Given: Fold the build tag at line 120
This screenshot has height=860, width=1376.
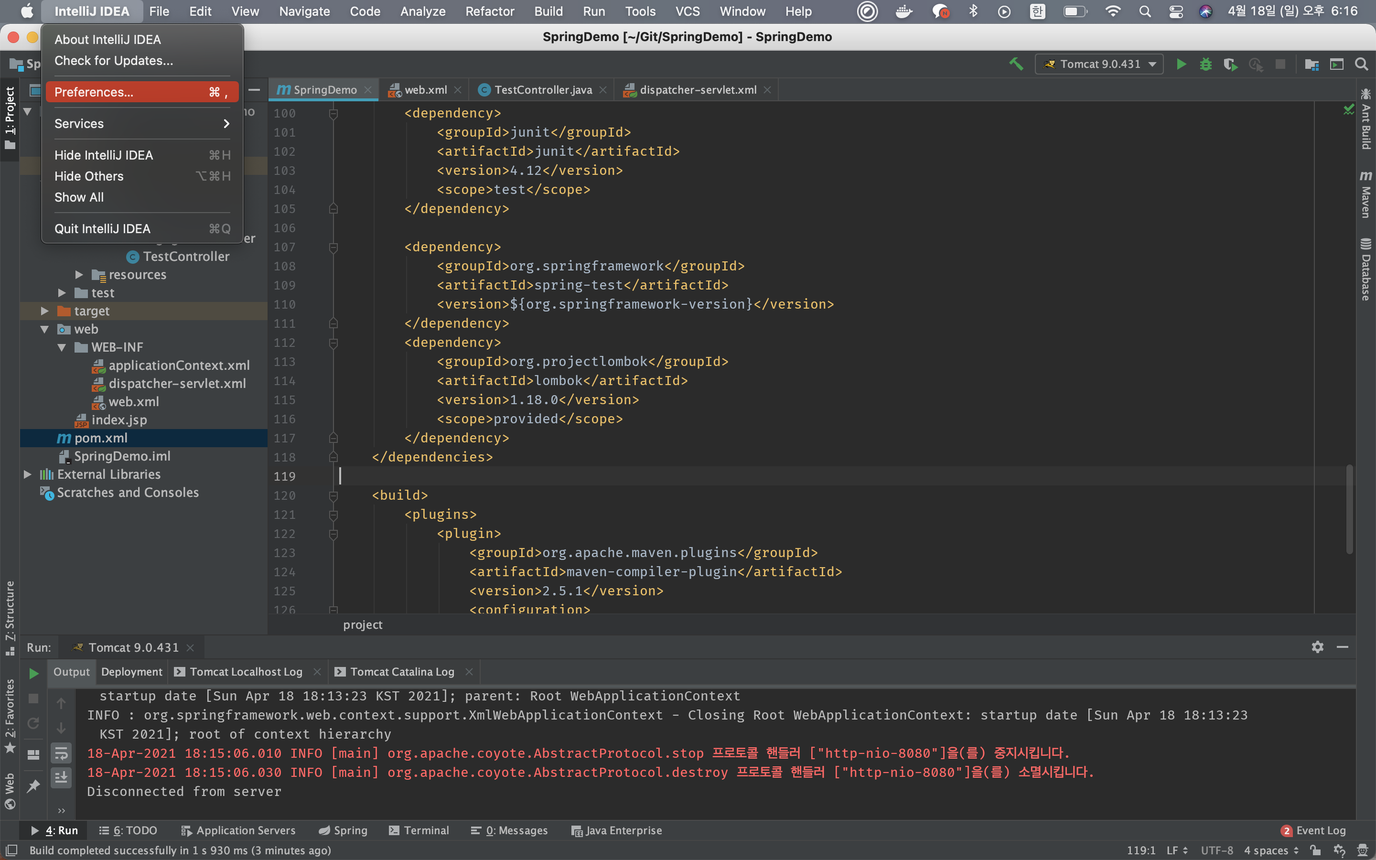Looking at the screenshot, I should [334, 496].
